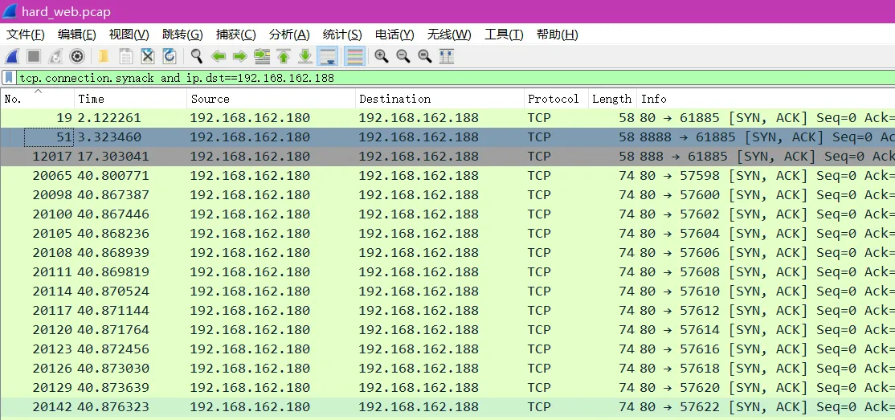Click the resize columns toolbar icon
The width and height of the screenshot is (895, 420).
tap(447, 56)
